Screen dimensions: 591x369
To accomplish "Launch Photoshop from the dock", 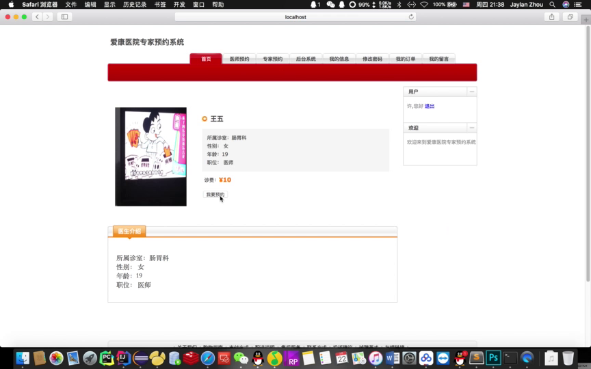I will click(x=493, y=357).
